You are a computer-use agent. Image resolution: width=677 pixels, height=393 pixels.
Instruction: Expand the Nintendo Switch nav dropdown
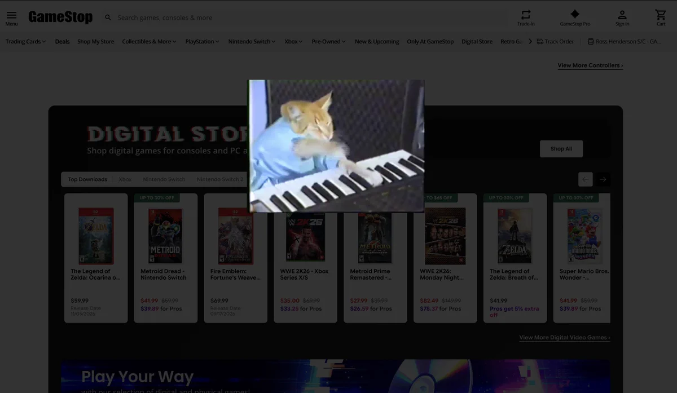(252, 41)
